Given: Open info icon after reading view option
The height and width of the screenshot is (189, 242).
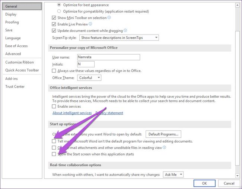Looking at the screenshot, I should point(164,147).
